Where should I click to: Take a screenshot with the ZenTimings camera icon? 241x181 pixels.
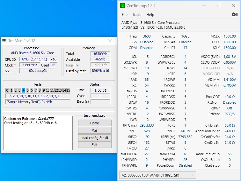tap(235, 14)
